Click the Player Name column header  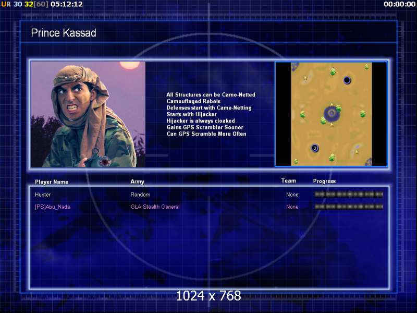pos(52,182)
